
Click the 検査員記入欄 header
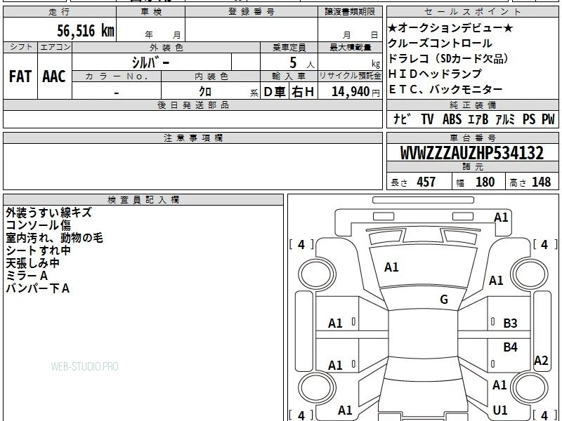click(143, 200)
